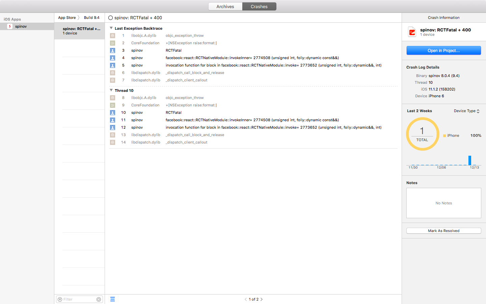Open the Build 9.4 selector
The image size is (486, 304).
click(92, 18)
